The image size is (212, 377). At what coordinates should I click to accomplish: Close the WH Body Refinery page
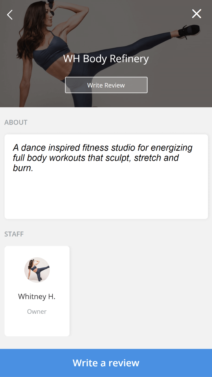197,14
